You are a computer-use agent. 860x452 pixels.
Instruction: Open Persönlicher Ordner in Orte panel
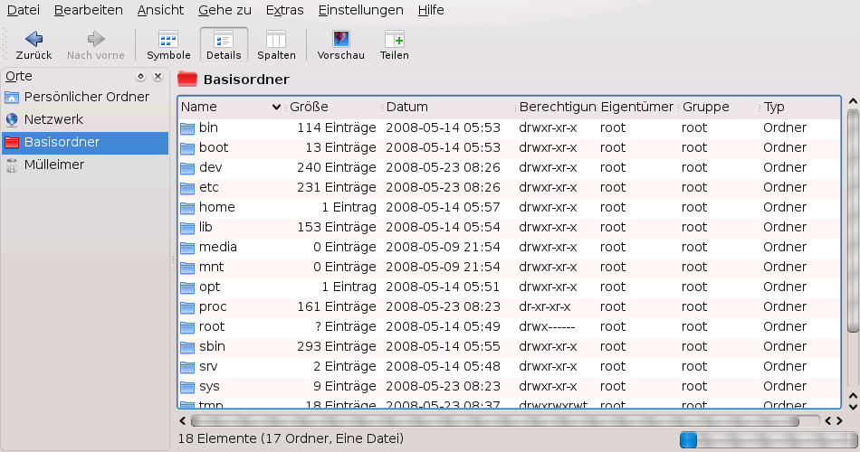tap(86, 97)
